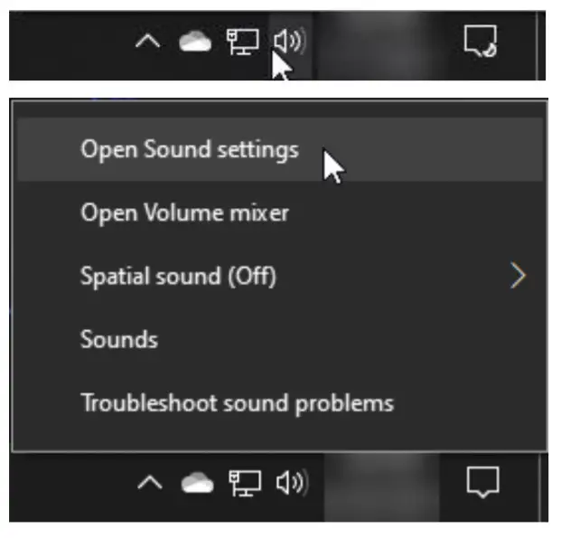Screen dimensions: 561x538
Task: Open OneDrive cloud icon in the upper tray
Action: [x=195, y=42]
